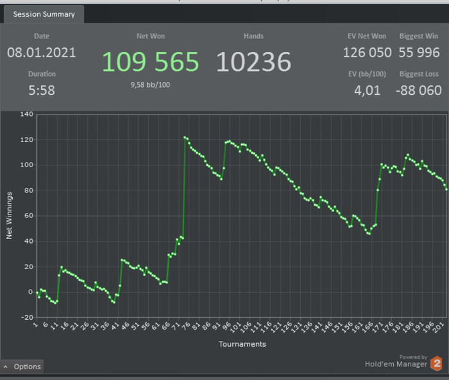Click the Net Winnings axis title
Viewport: 449px width, 380px height.
tap(9, 215)
